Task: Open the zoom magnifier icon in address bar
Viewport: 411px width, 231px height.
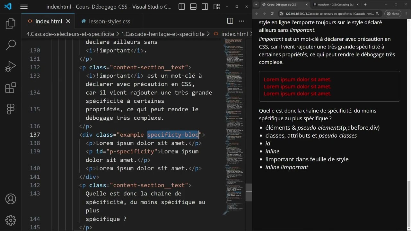Action: pyautogui.click(x=377, y=14)
